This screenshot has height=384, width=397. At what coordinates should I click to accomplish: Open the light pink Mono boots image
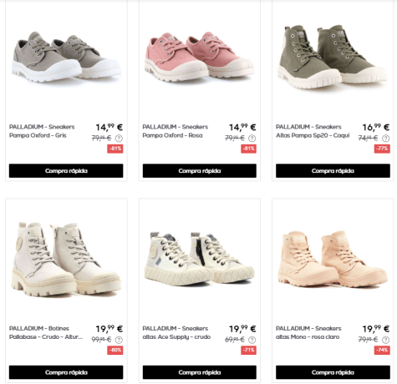(x=333, y=259)
